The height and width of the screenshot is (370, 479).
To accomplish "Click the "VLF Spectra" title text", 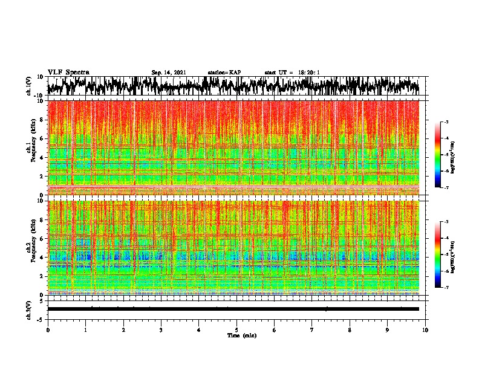I will click(x=68, y=73).
